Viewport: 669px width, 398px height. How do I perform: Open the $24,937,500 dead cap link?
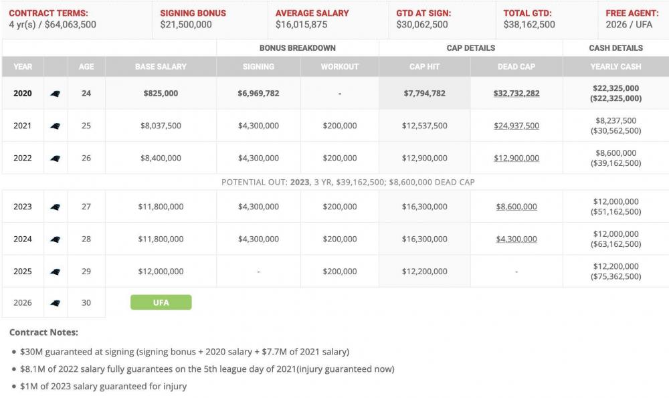[516, 126]
